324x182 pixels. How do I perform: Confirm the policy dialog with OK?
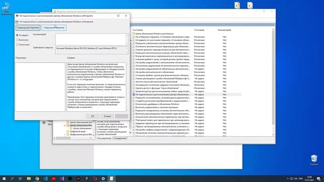tap(93, 116)
